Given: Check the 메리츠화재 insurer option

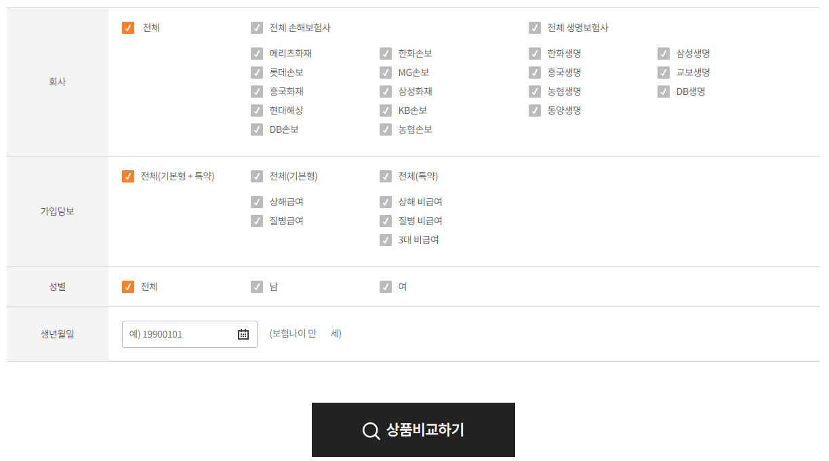Looking at the screenshot, I should [x=257, y=53].
